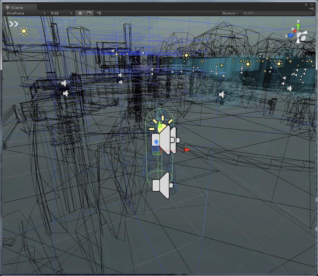Select the point light sun gizmo at top center
Viewport: 318px width, 276px height.
(x=186, y=55)
